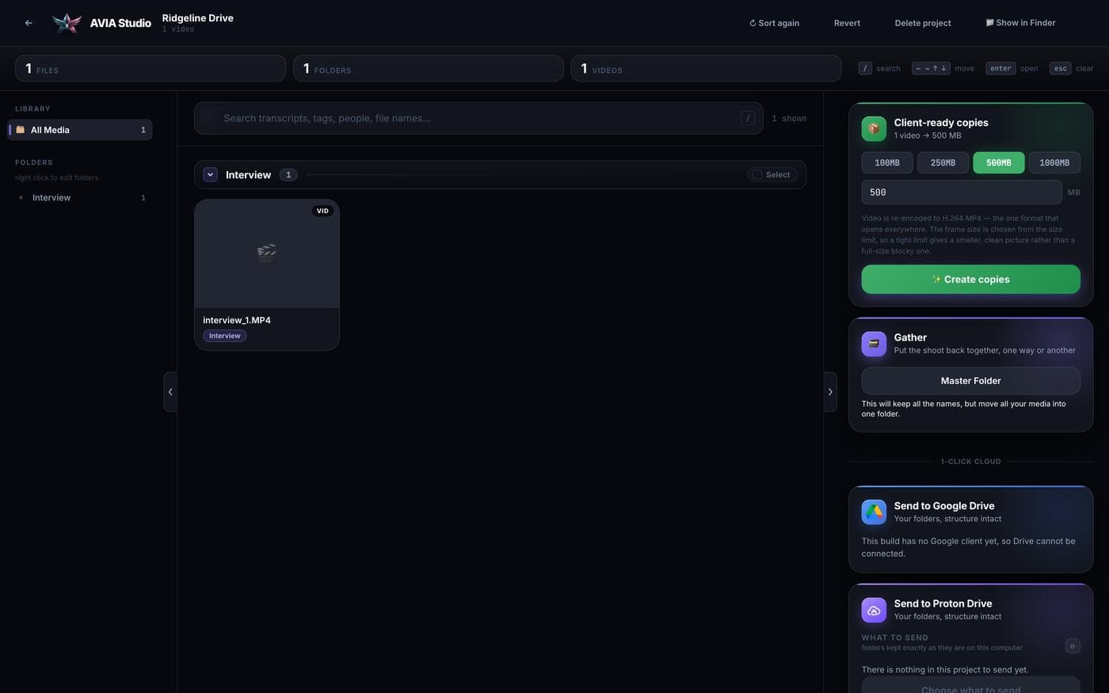
Task: Click the Client-ready copies package icon
Action: 874,128
